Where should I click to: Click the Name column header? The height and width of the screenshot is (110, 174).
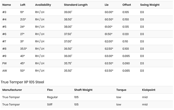6,5
